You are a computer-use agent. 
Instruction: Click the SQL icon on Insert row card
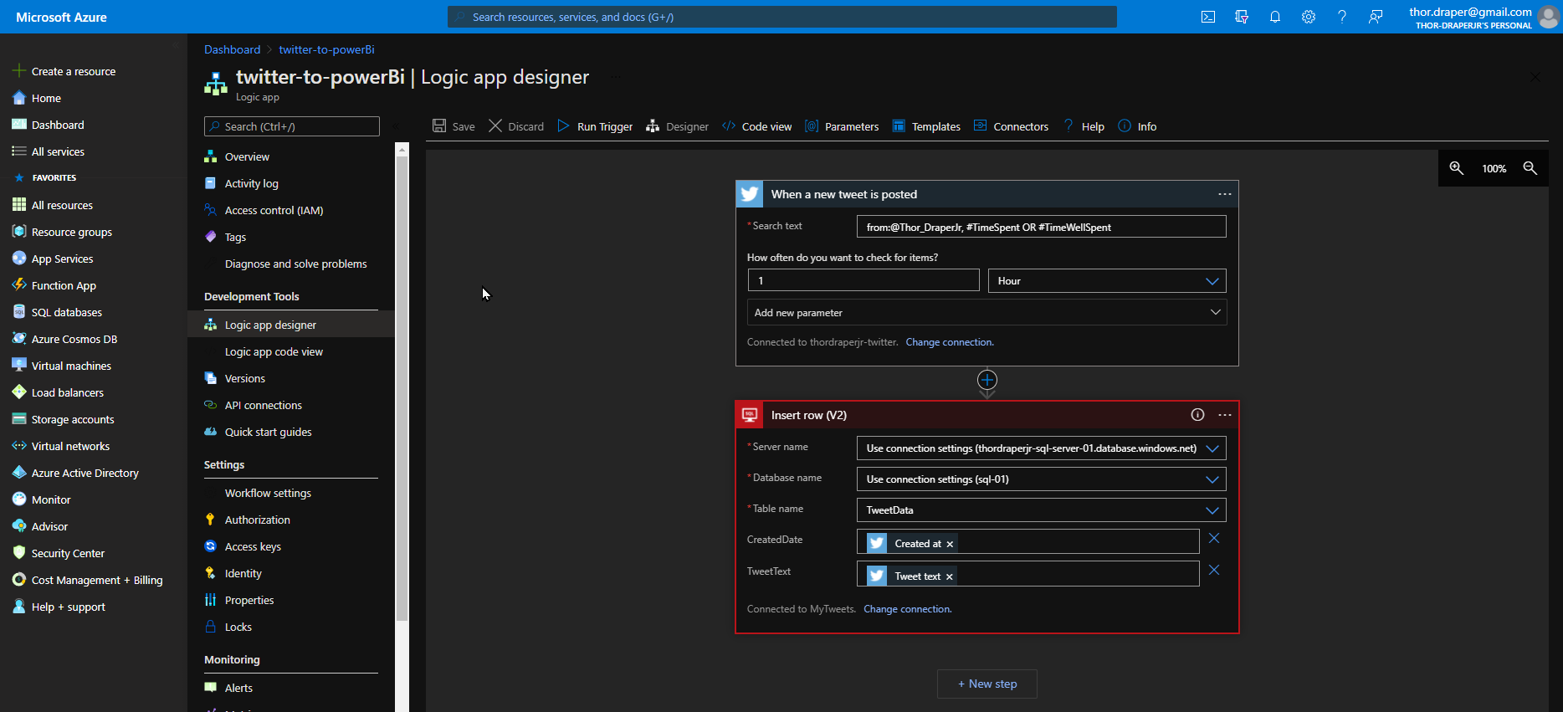pyautogui.click(x=750, y=415)
